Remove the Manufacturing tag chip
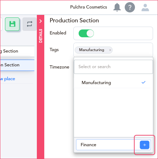This screenshot has width=158, height=159. [110, 50]
